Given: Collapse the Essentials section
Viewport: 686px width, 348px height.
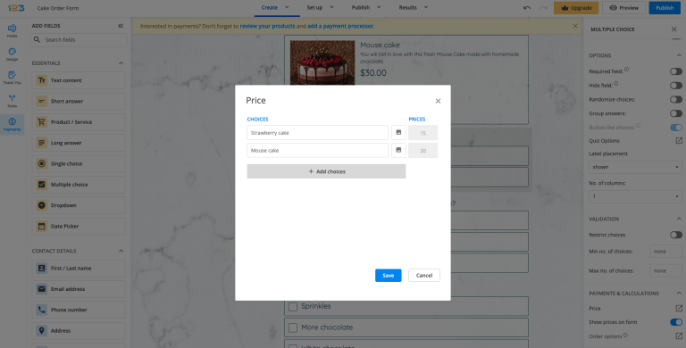Looking at the screenshot, I should point(121,63).
